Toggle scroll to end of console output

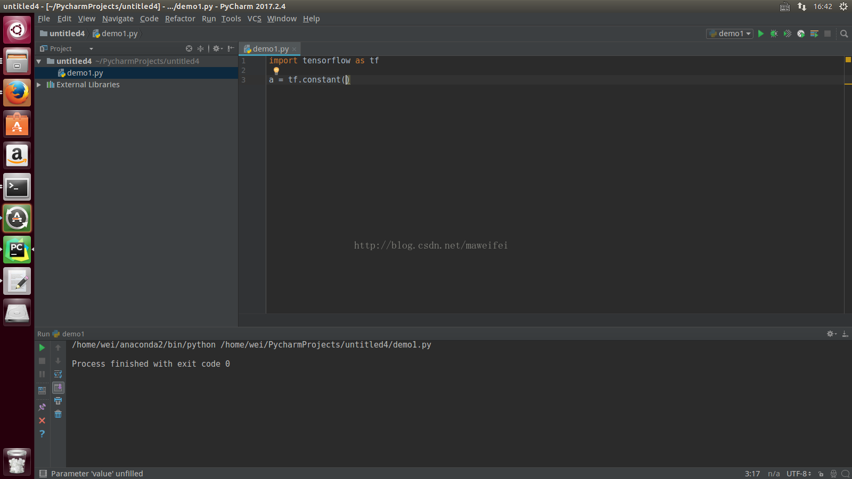tap(58, 387)
